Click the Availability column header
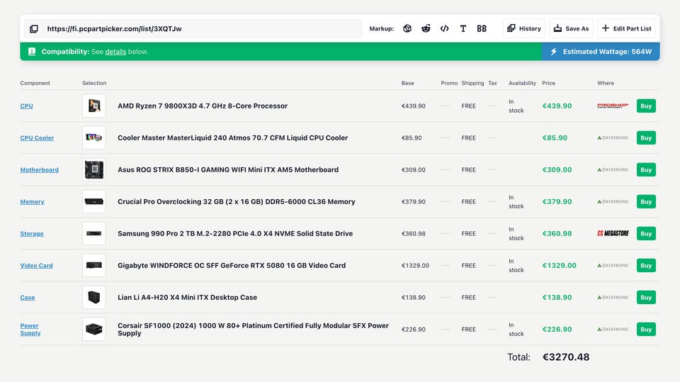The image size is (680, 382). click(522, 83)
